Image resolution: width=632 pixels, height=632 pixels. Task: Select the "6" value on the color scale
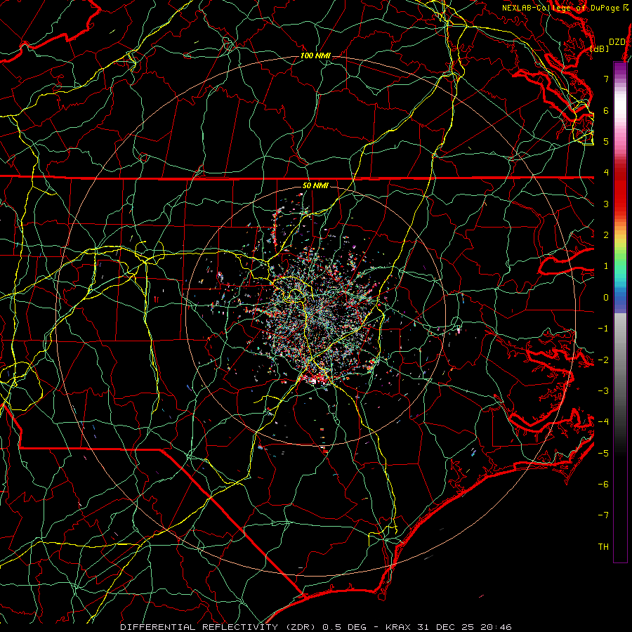(606, 110)
